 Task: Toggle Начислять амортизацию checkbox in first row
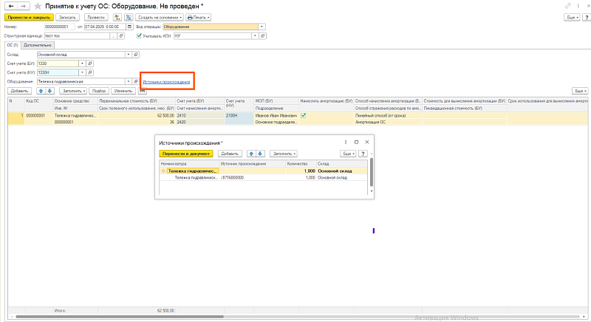304,116
